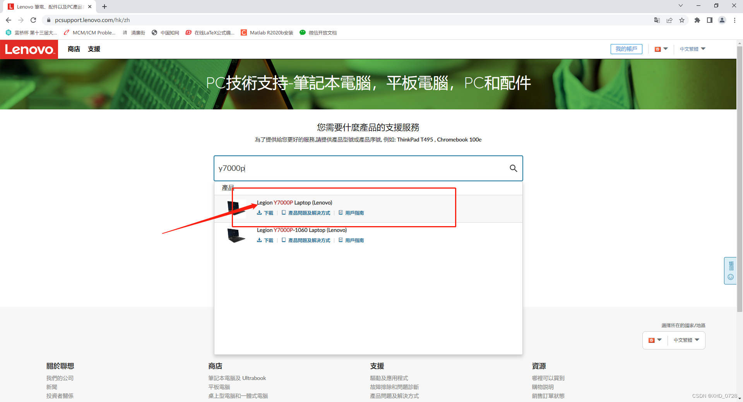
Task: Close the Lenovo browser tab
Action: [x=90, y=7]
